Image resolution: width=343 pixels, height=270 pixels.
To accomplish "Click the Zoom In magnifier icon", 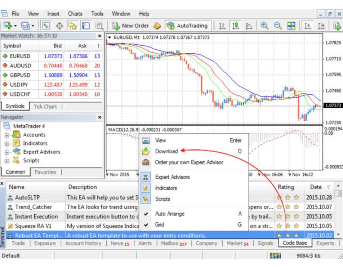I will [x=264, y=26].
